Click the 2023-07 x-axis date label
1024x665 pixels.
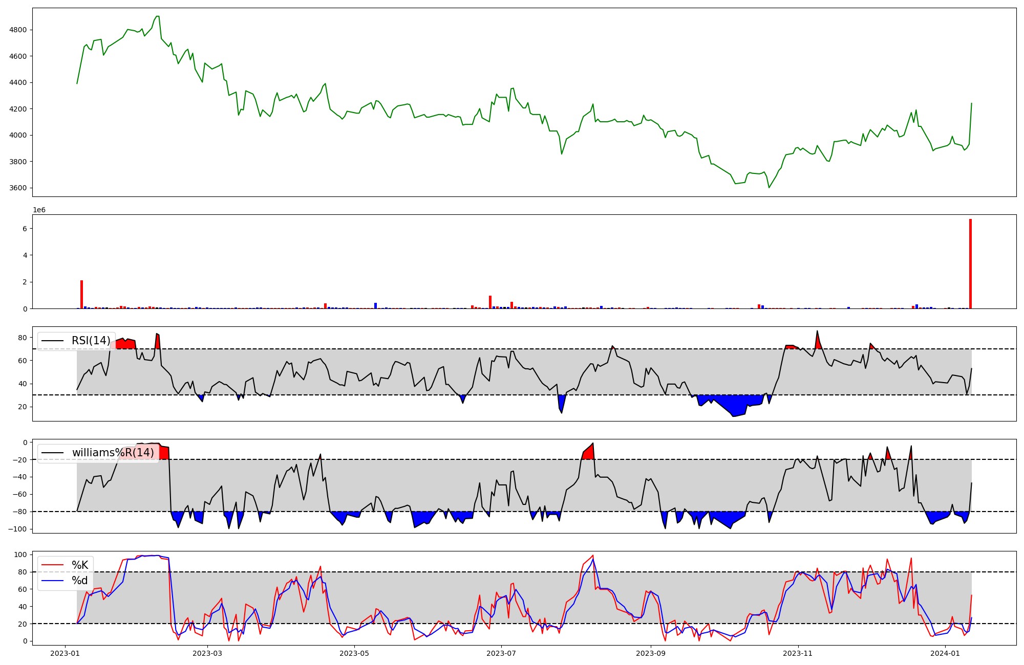click(x=501, y=653)
